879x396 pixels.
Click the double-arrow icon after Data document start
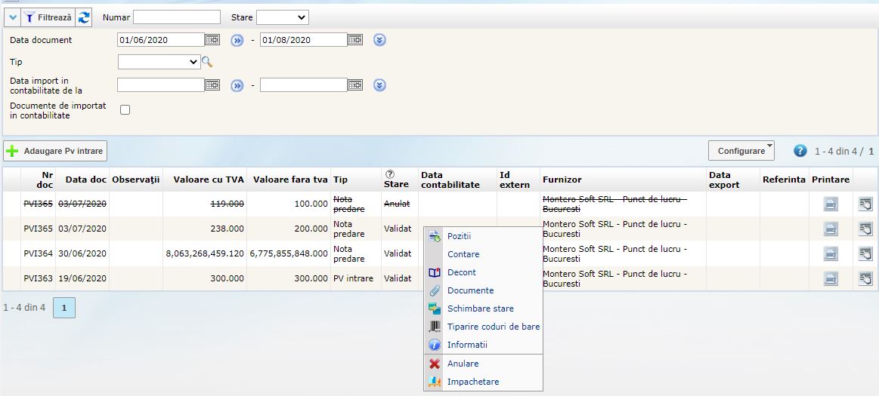(237, 40)
